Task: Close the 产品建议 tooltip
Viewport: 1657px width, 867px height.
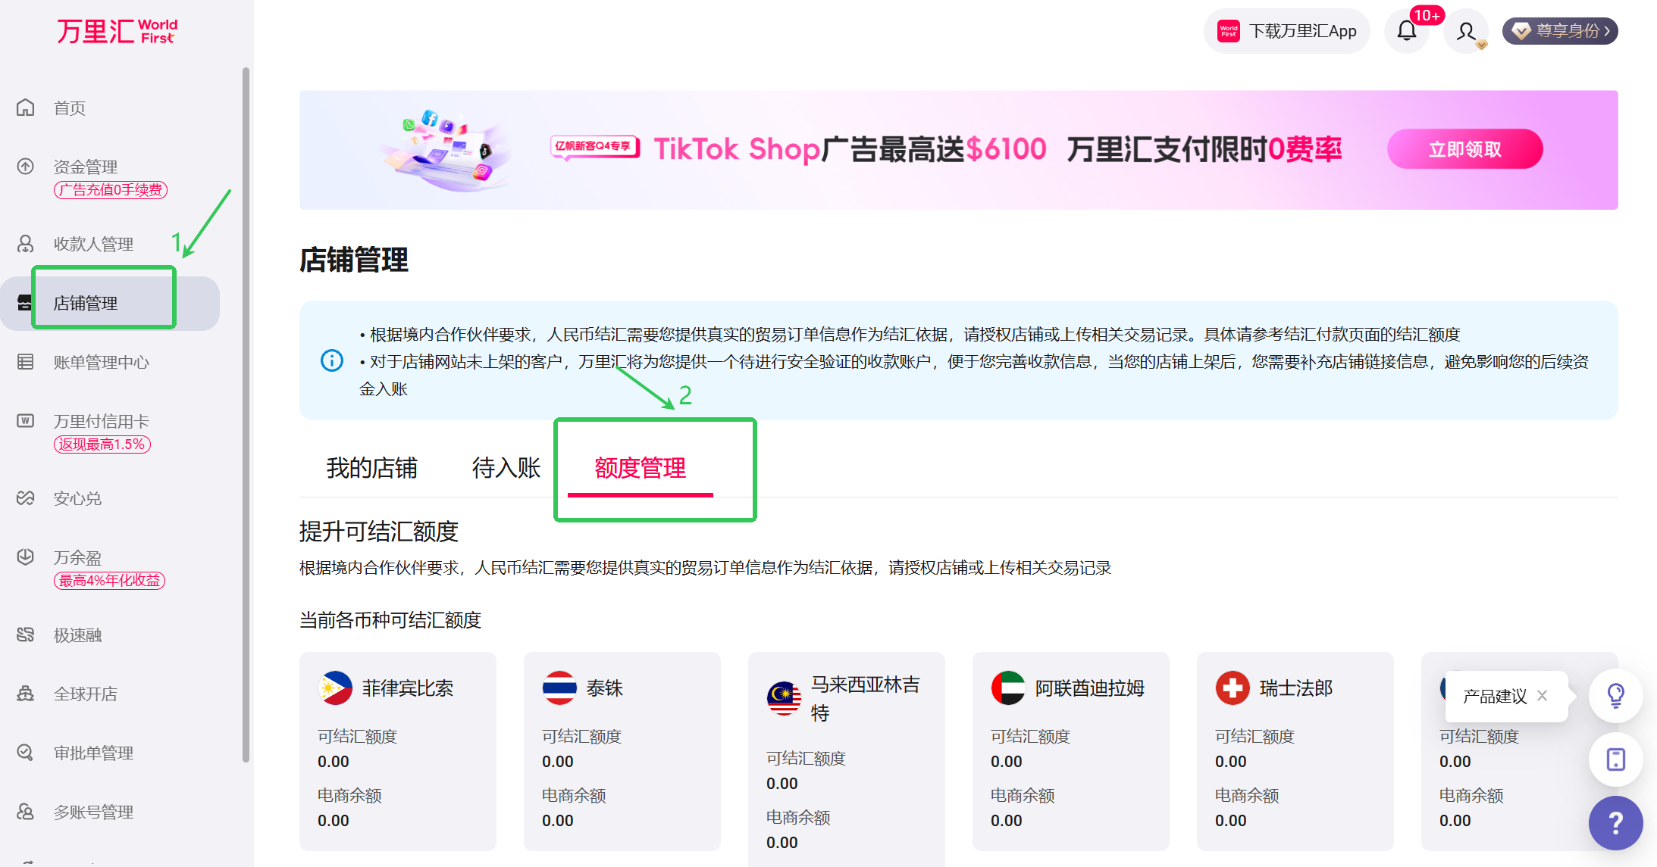Action: (1542, 695)
